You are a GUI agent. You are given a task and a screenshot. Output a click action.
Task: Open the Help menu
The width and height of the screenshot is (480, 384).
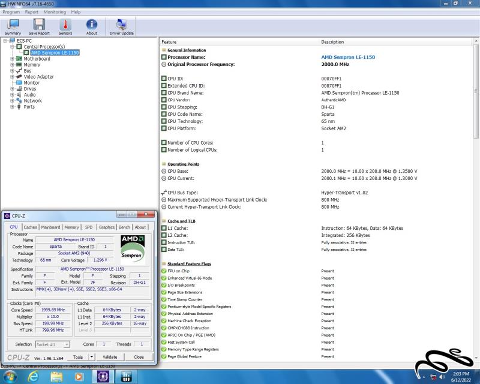point(76,12)
